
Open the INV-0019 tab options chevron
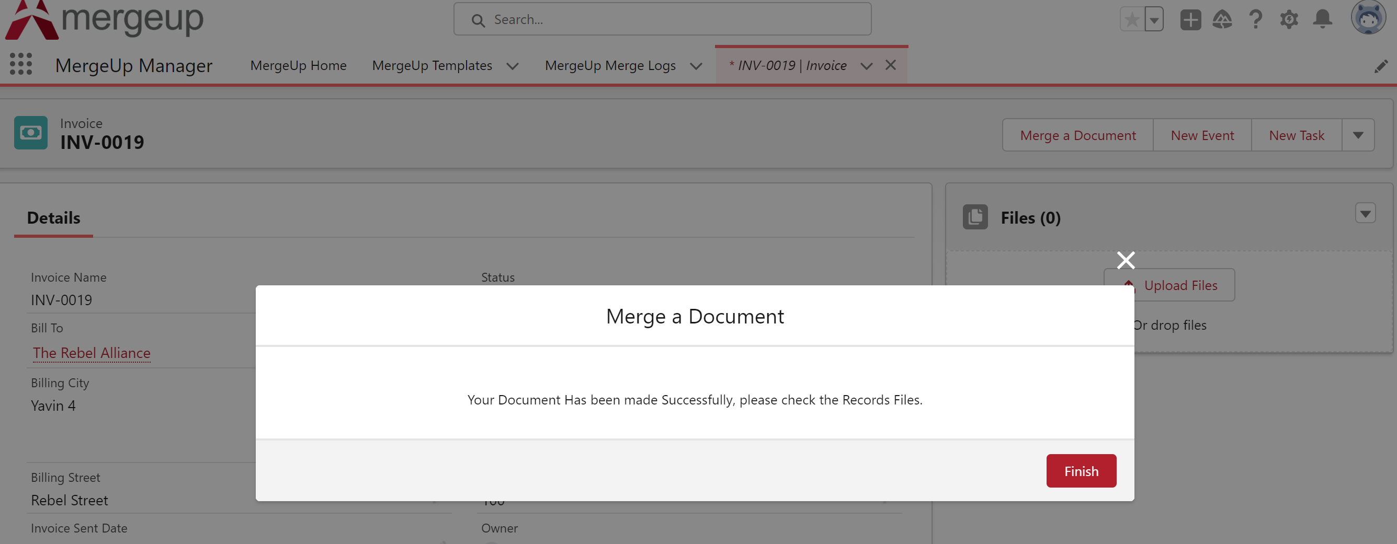point(867,66)
